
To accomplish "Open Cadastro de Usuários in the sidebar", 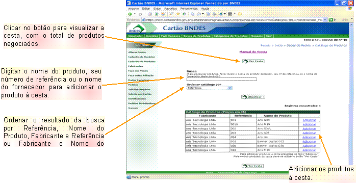I will pos(142,57).
